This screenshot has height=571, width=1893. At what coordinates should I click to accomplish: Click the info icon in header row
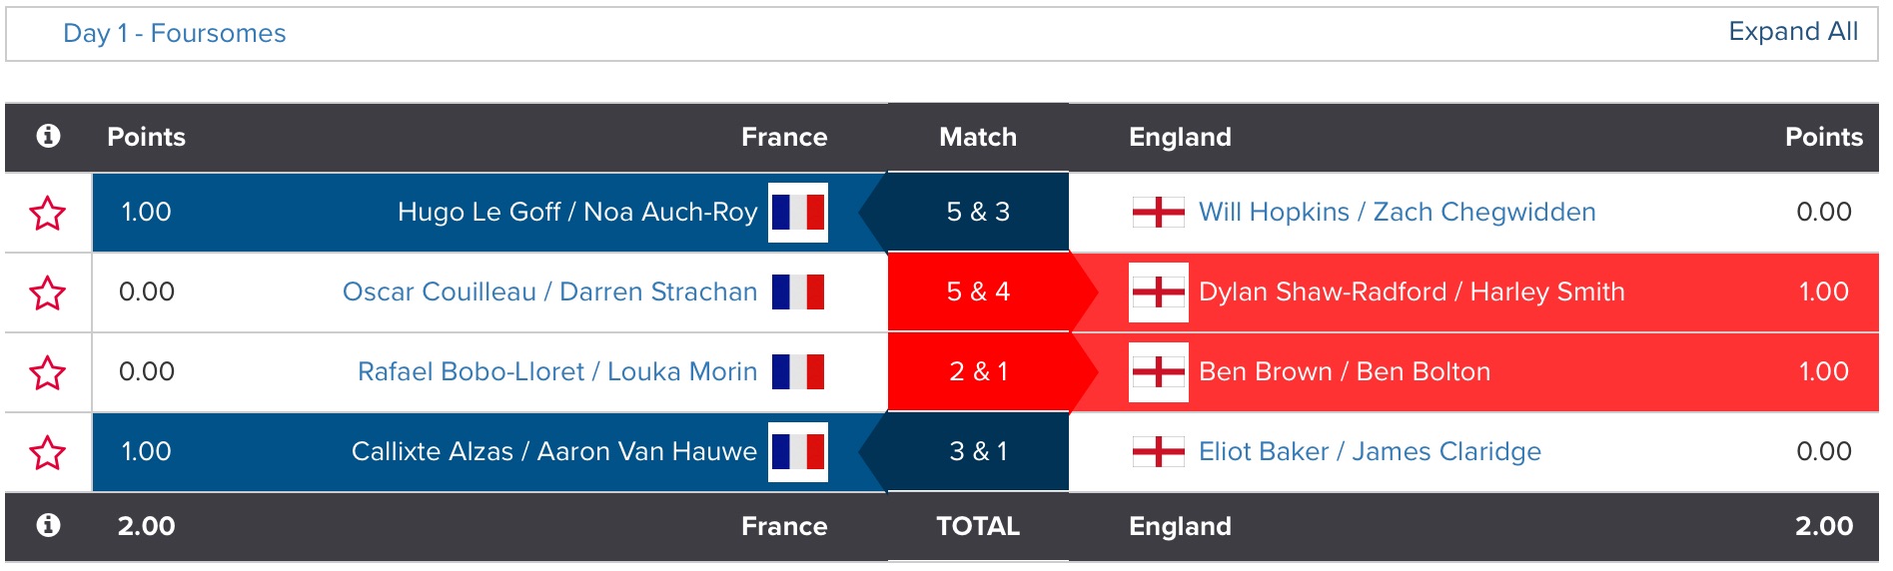(x=48, y=136)
